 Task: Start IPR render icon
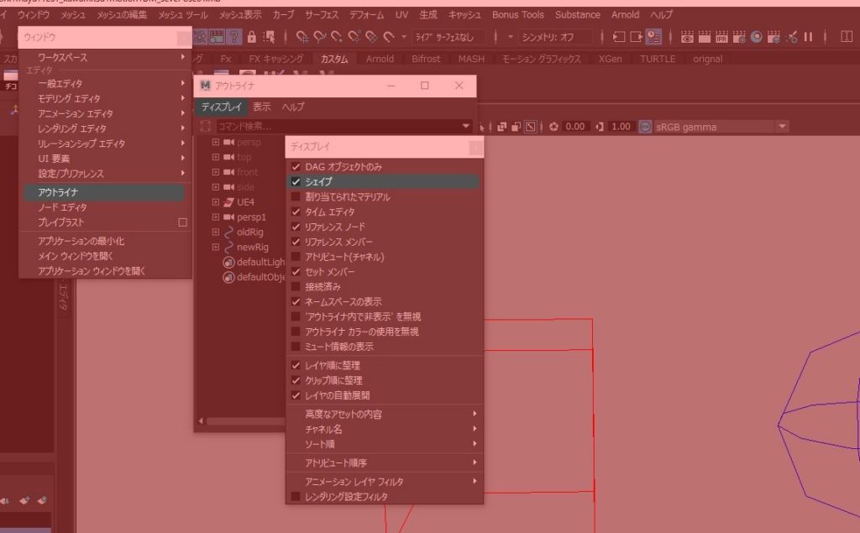pos(721,37)
